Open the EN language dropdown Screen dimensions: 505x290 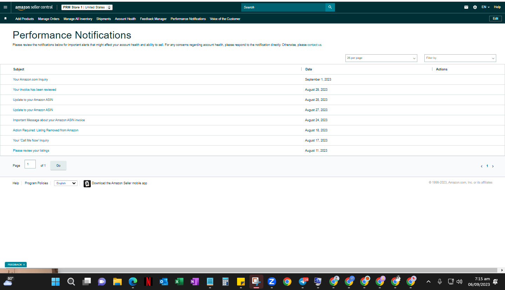click(485, 7)
